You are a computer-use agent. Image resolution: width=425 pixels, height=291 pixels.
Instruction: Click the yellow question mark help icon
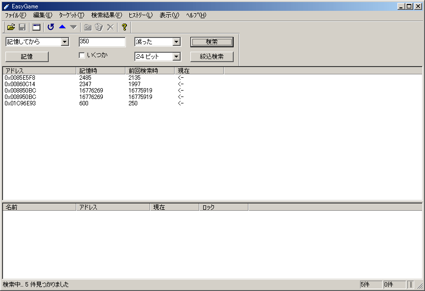(124, 27)
